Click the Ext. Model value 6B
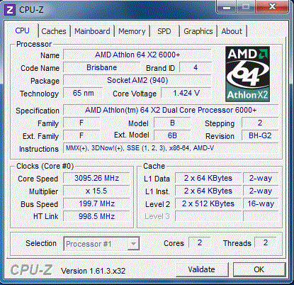 tap(172, 135)
